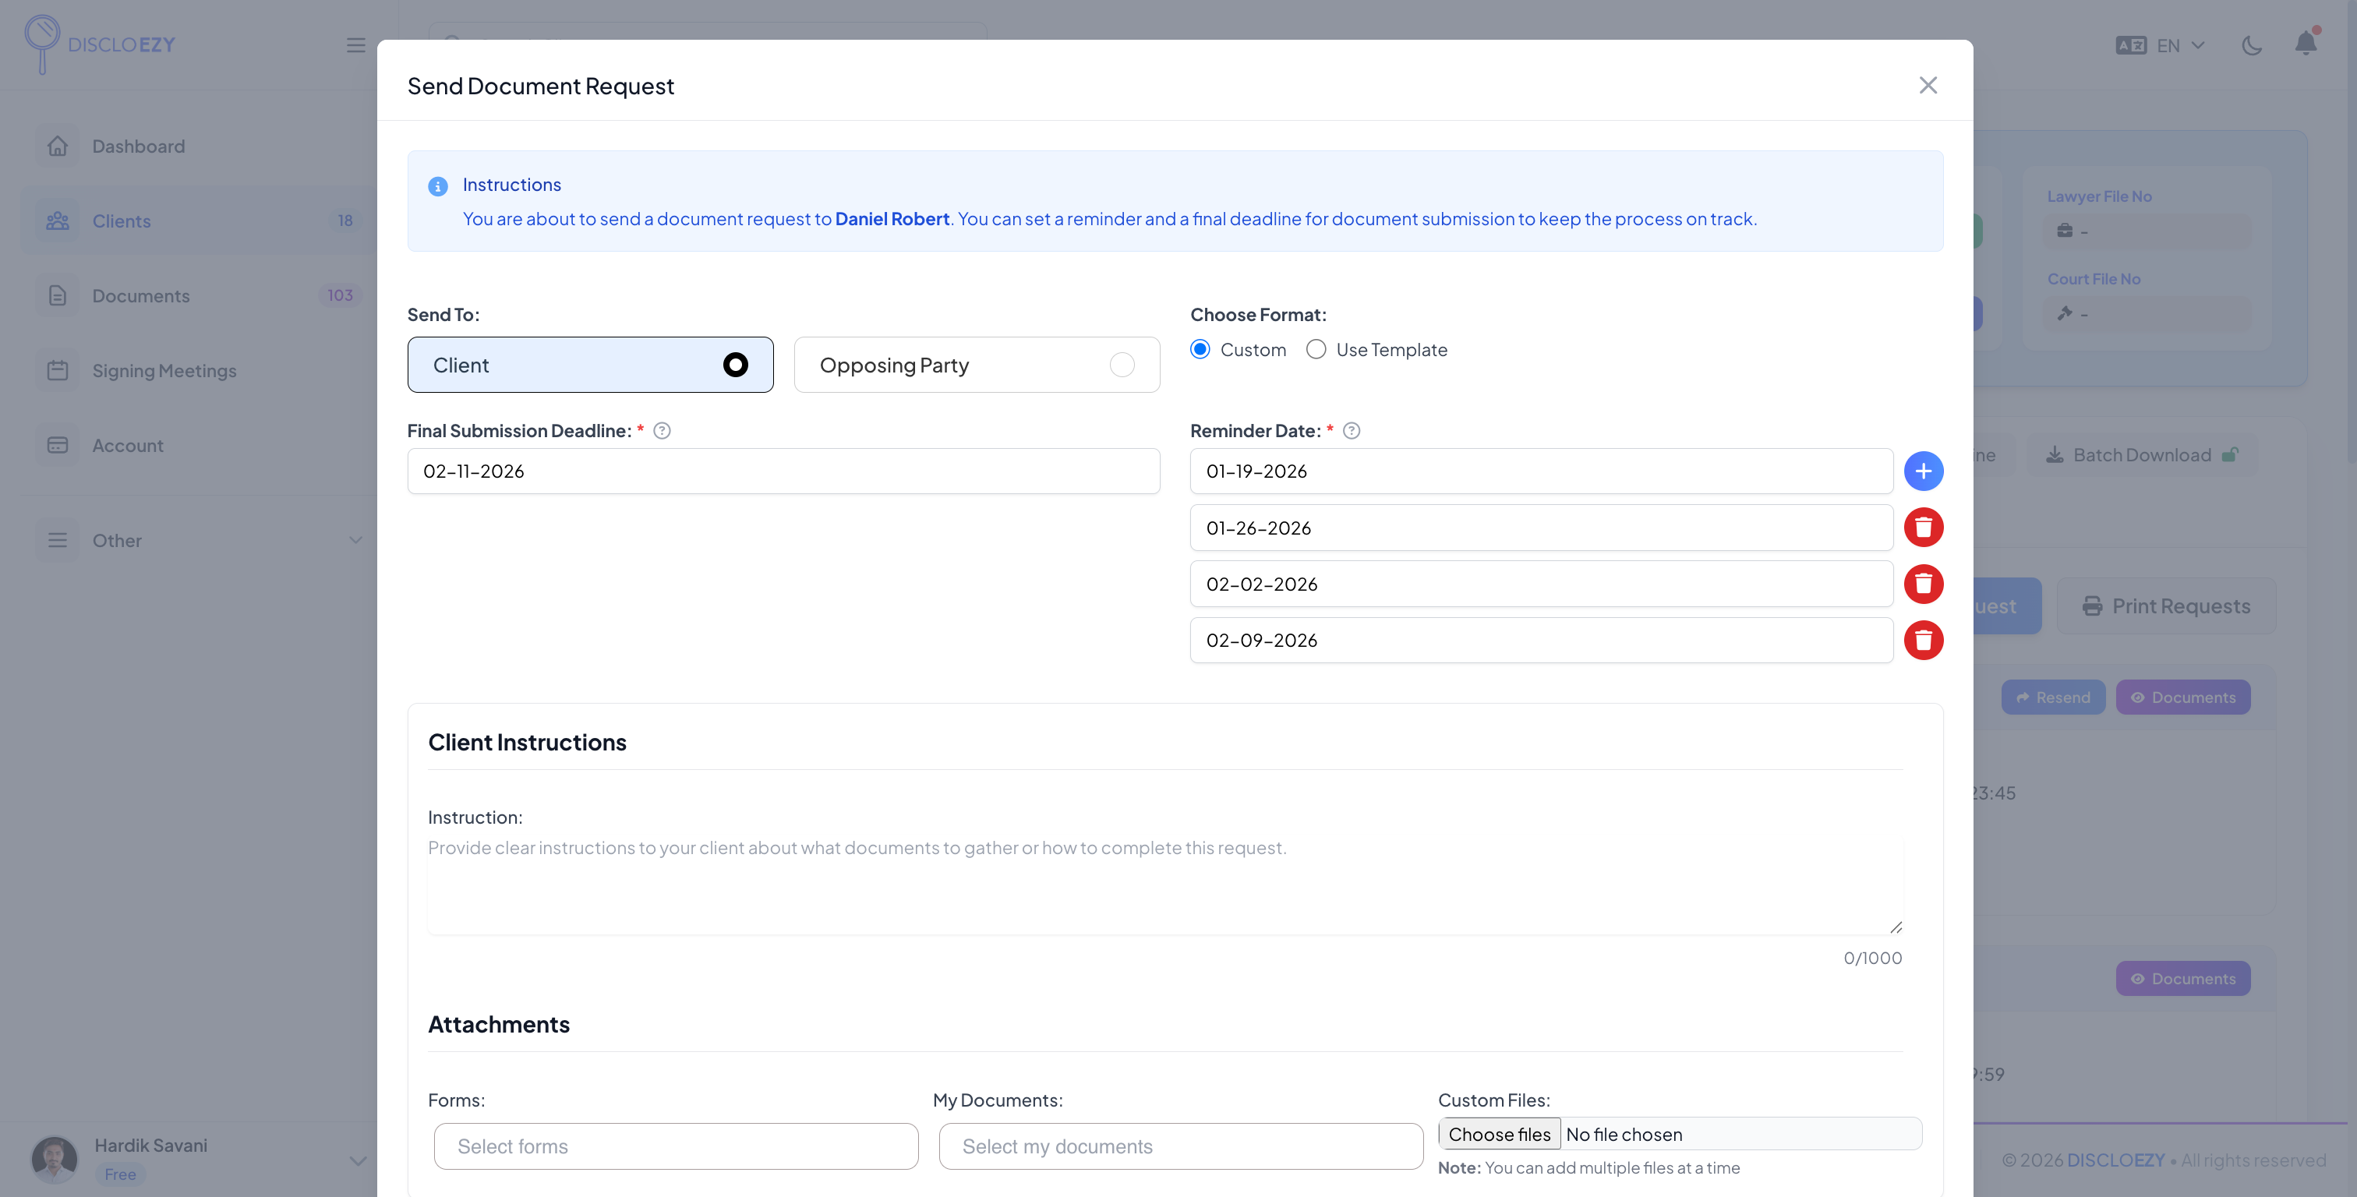
Task: Click the Choose files button
Action: coord(1499,1135)
